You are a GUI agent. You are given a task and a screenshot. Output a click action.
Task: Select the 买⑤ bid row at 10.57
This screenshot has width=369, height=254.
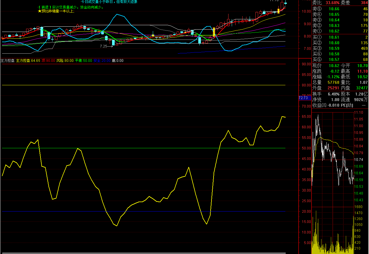pyautogui.click(x=340, y=59)
